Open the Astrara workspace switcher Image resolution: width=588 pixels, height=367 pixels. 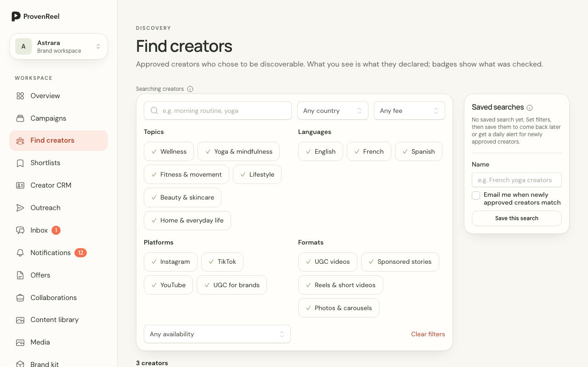(59, 46)
